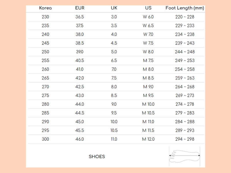Click EUR size 40.5 cell
Screen dimensions: 231x173
tap(80, 61)
